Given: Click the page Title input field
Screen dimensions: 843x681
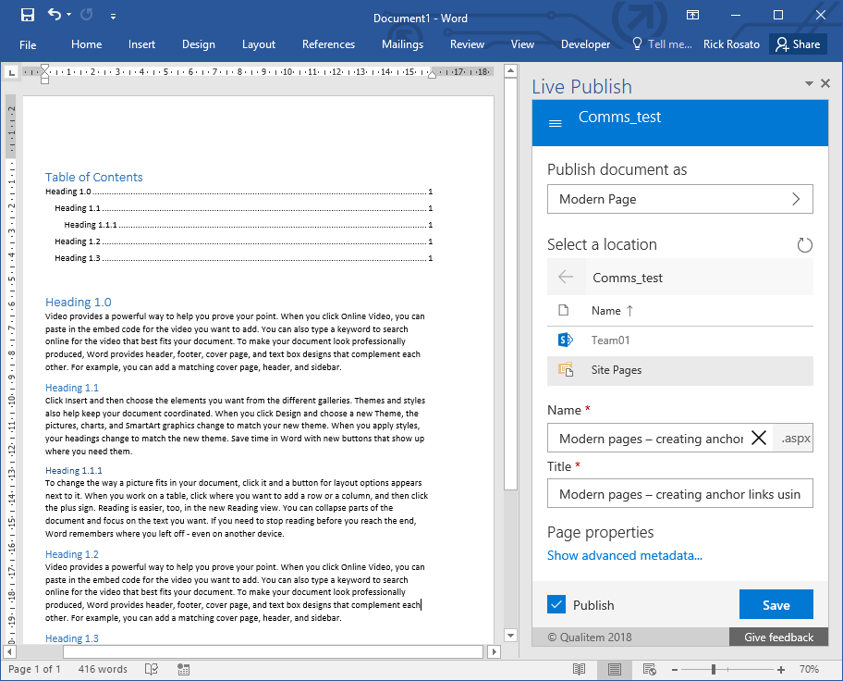Looking at the screenshot, I should click(680, 494).
